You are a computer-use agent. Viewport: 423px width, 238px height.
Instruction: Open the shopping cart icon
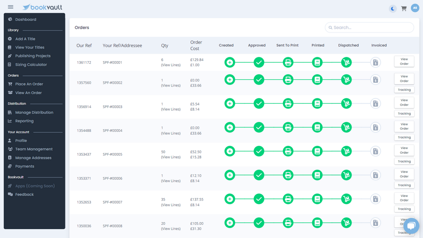click(x=404, y=8)
